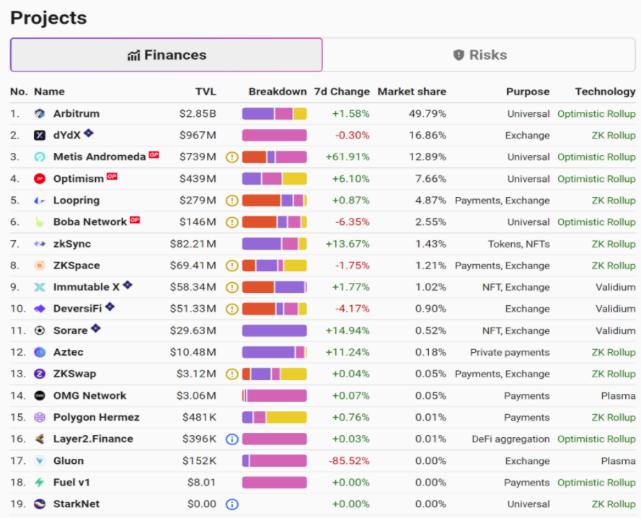Click the Technology column header
The height and width of the screenshot is (518, 641).
[606, 92]
